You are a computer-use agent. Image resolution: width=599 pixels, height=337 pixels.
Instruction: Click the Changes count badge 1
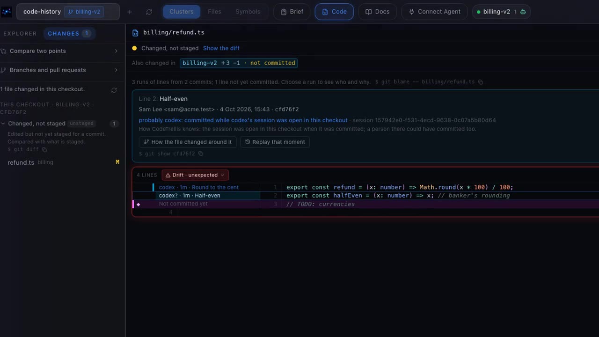click(x=86, y=34)
